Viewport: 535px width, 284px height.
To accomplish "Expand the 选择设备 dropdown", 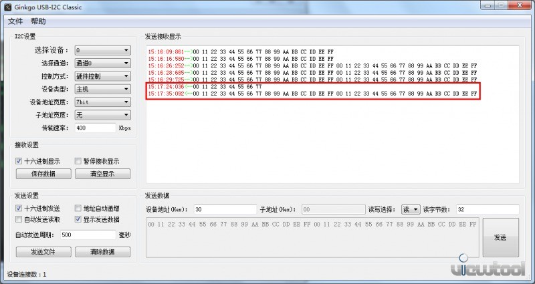I will point(103,50).
